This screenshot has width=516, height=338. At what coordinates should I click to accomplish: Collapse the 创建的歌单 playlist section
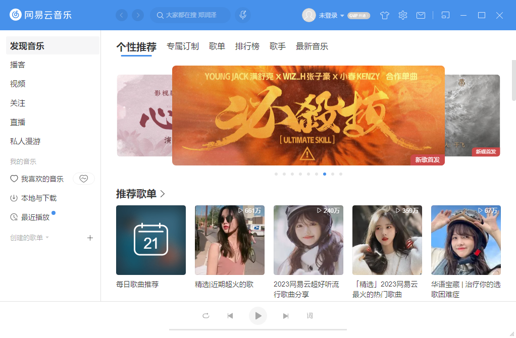tap(47, 238)
